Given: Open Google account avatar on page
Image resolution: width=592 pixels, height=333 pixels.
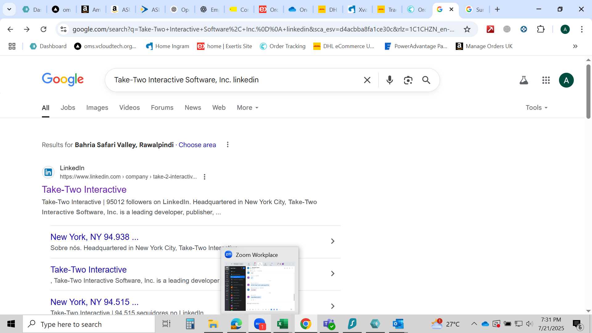Looking at the screenshot, I should coord(566,80).
